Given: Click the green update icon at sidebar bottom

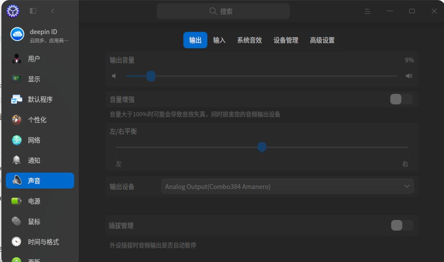Looking at the screenshot, I should point(16,260).
